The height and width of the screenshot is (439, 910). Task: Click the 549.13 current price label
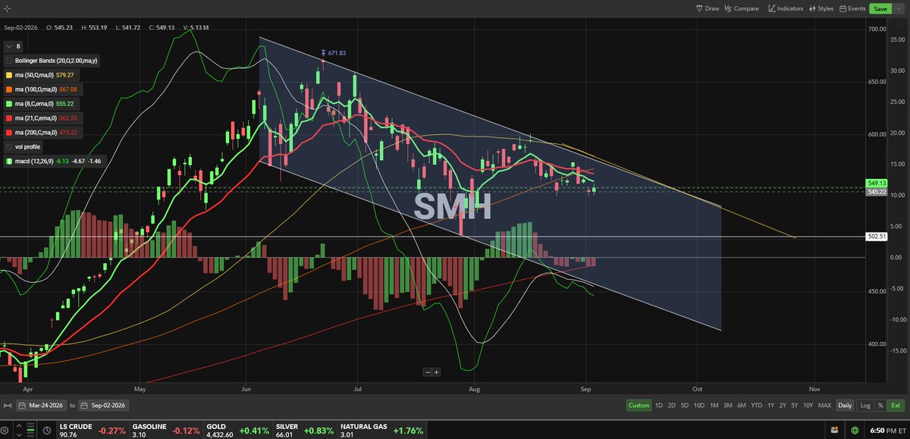click(876, 183)
